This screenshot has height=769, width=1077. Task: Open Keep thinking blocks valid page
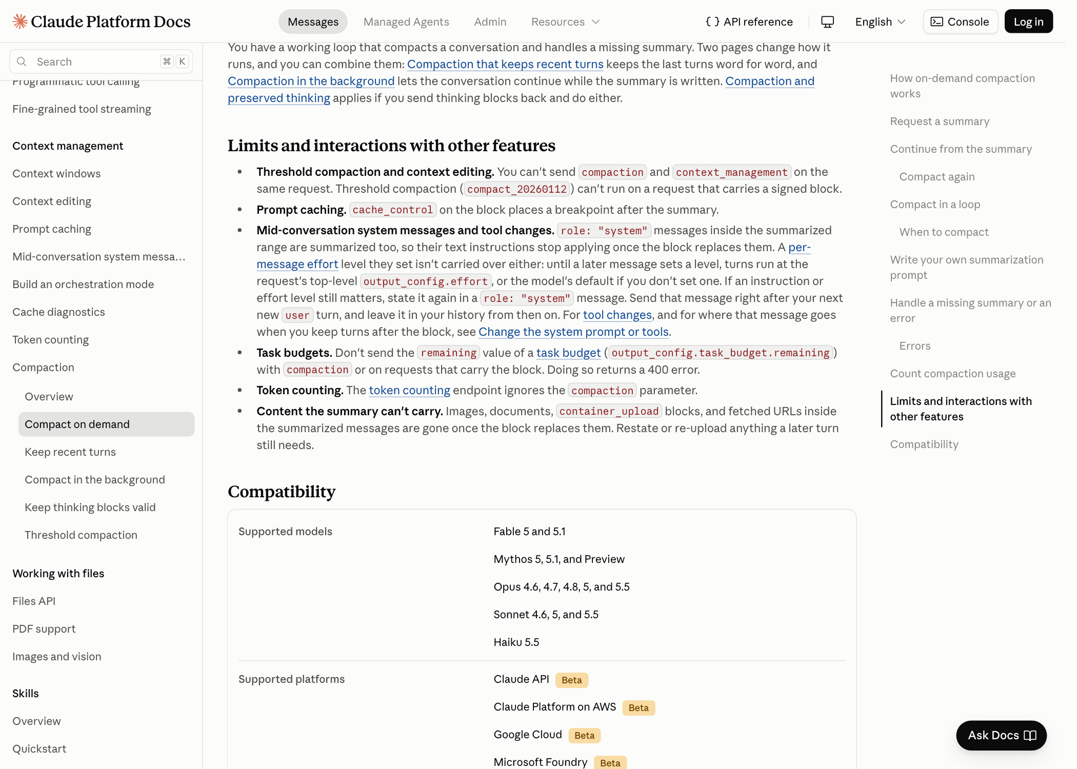click(90, 508)
